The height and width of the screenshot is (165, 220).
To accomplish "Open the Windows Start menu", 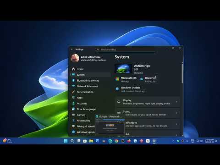I will pyautogui.click(x=66, y=141).
